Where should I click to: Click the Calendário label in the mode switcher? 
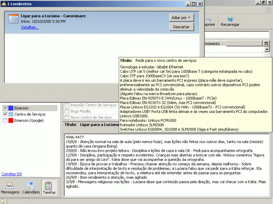[31, 192]
